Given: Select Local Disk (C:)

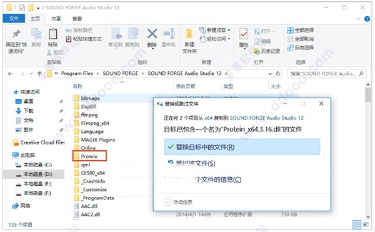Looking at the screenshot, I should (x=34, y=165).
